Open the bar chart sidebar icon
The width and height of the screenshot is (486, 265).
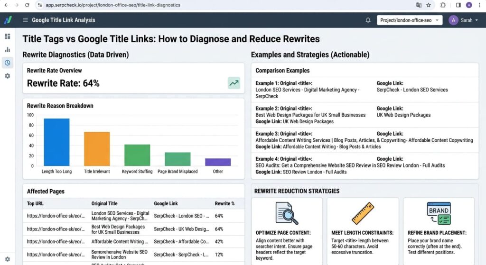[x=8, y=49]
